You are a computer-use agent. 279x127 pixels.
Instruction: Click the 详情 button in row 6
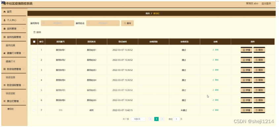click(x=246, y=100)
